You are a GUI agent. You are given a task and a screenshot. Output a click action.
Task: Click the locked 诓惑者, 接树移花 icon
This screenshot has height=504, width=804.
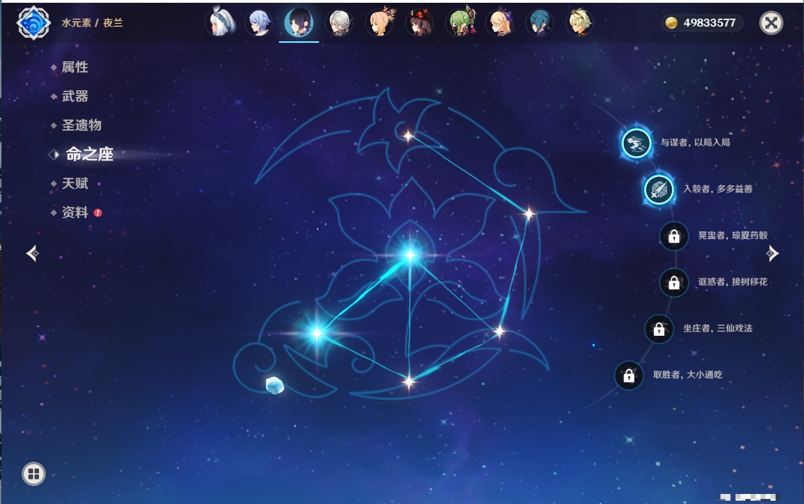[x=674, y=282]
